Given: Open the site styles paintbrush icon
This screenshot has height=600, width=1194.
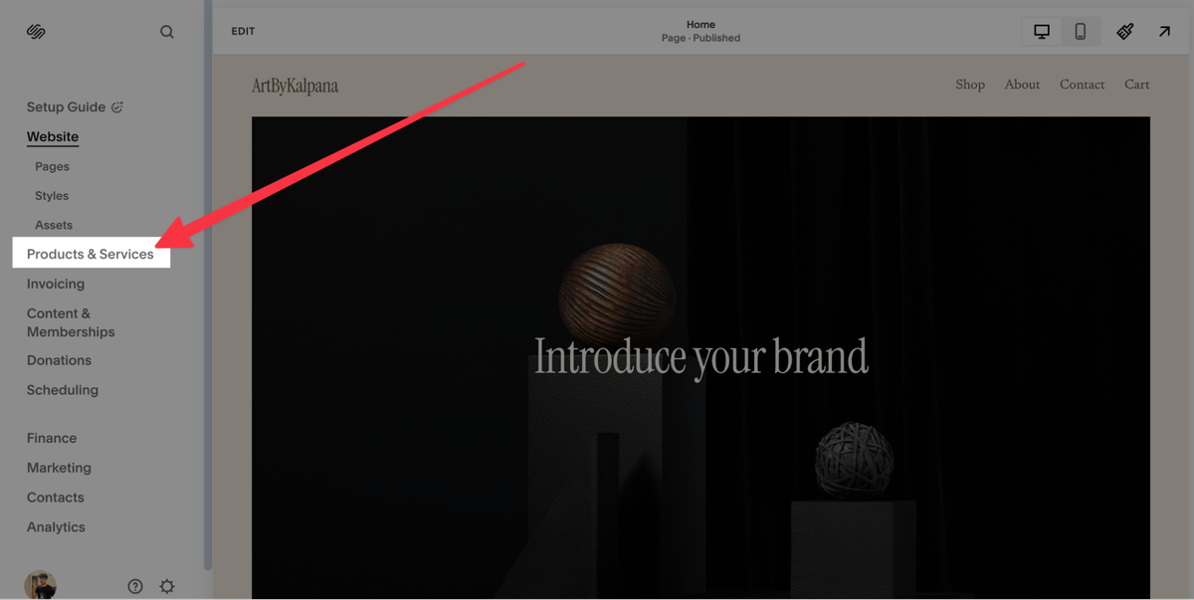Looking at the screenshot, I should 1125,32.
